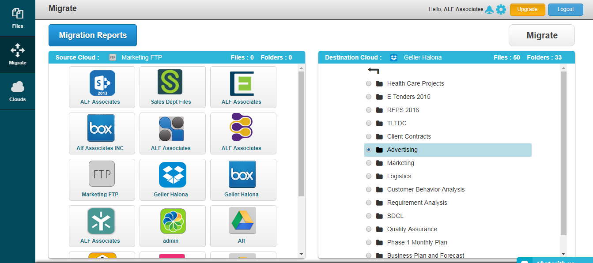Select the Advertising folder radio button

click(369, 150)
